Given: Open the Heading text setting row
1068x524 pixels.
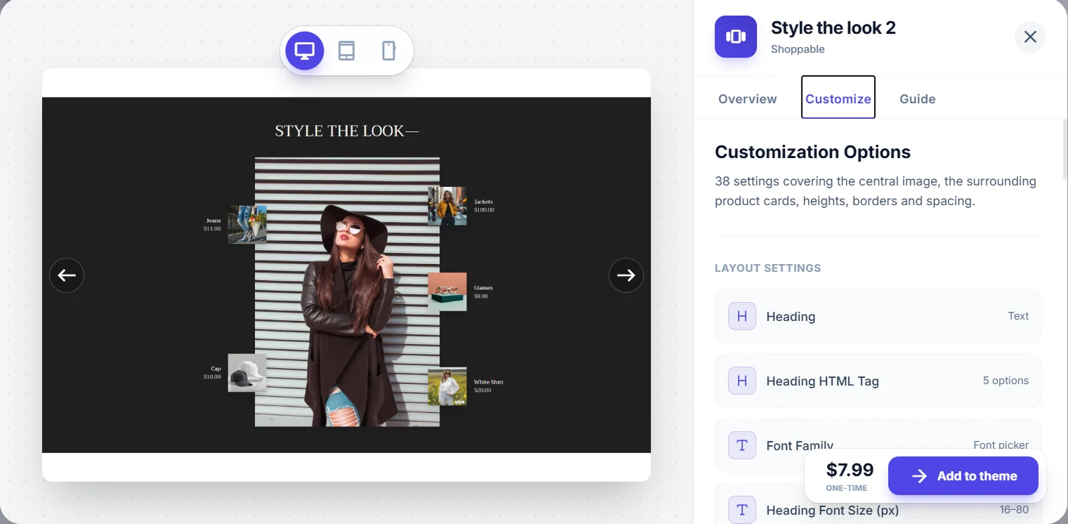Looking at the screenshot, I should coord(878,316).
